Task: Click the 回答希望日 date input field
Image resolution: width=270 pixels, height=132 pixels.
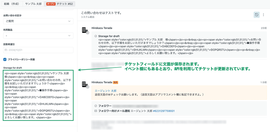Action: tap(38, 50)
